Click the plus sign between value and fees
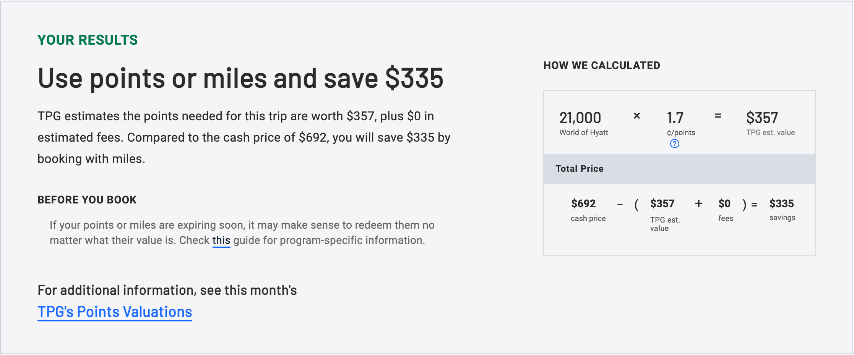Screen dimensions: 854x355 [x=699, y=204]
